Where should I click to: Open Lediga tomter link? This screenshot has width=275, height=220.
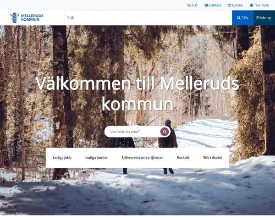click(96, 158)
